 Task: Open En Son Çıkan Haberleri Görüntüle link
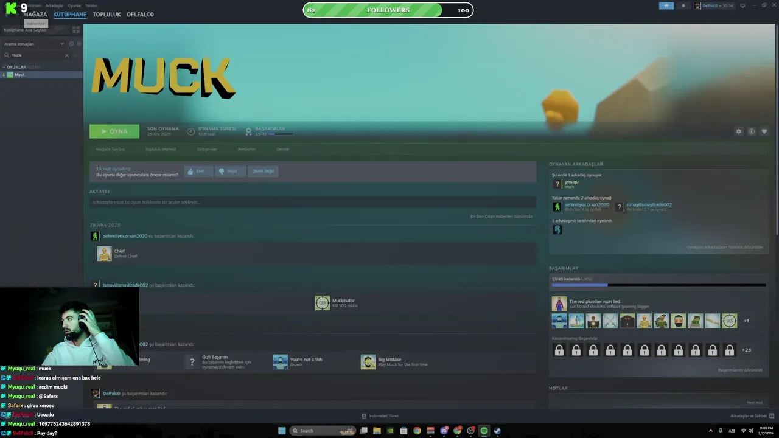501,217
